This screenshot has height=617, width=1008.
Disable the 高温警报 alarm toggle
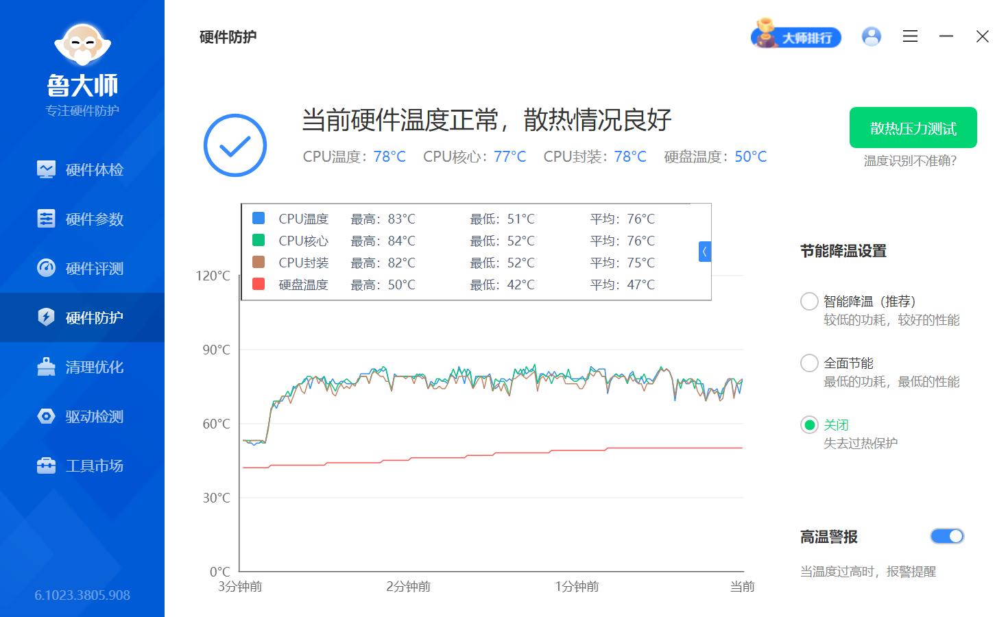947,536
